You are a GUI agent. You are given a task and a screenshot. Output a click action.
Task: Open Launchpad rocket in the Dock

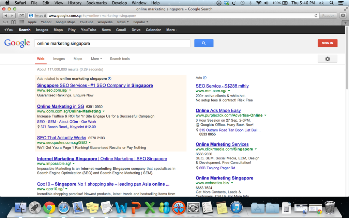35,207
